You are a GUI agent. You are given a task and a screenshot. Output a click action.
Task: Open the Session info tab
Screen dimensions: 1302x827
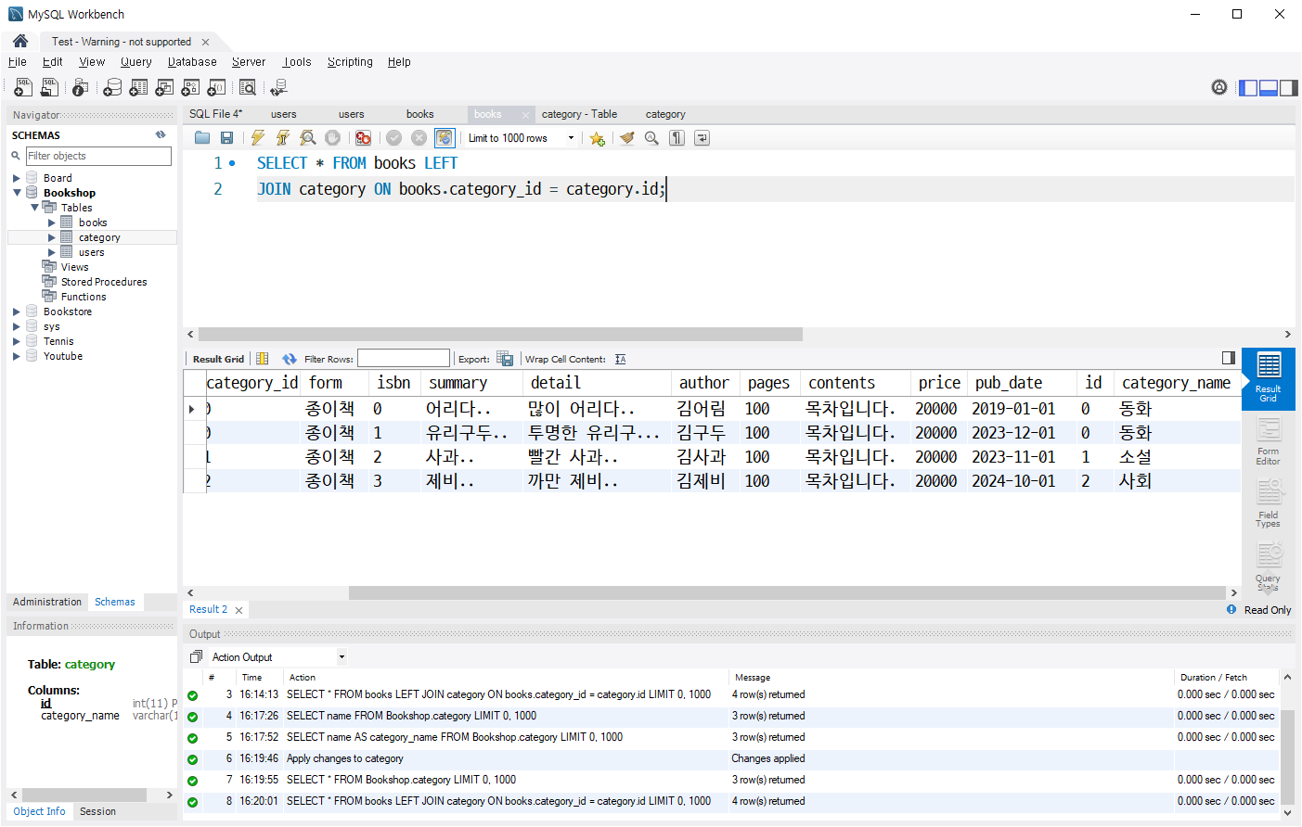click(x=97, y=811)
